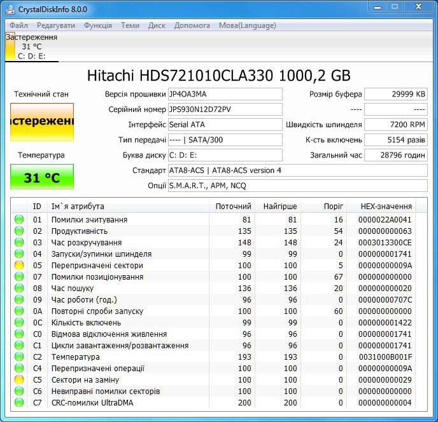438x422 pixels.
Task: Minimize the CrystalDiskInfo window
Action: tap(378, 7)
